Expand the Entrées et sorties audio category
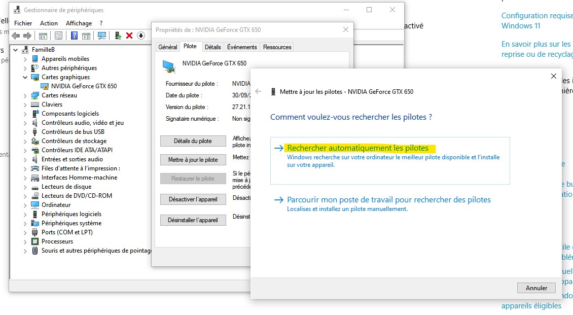The width and height of the screenshot is (573, 315). [25, 159]
